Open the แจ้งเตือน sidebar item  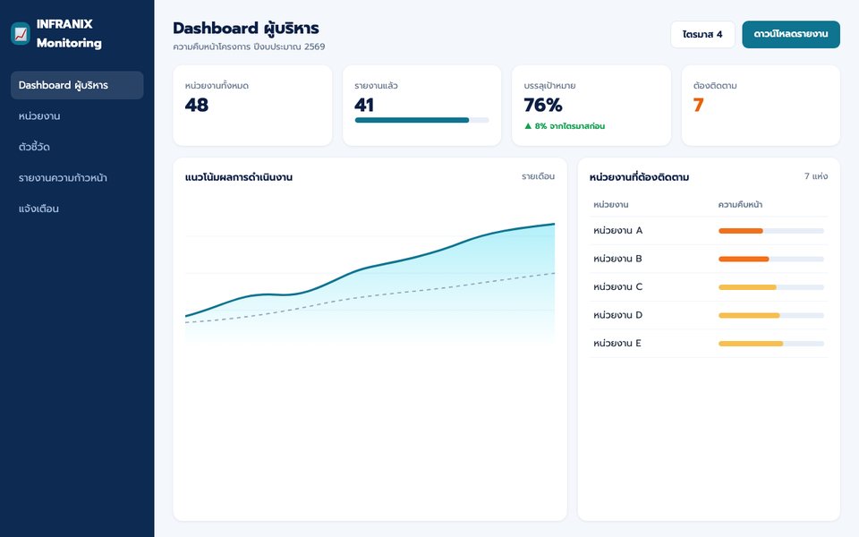click(77, 209)
